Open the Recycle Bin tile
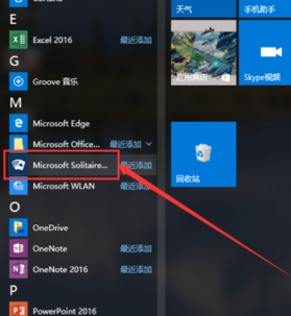Image resolution: width=291 pixels, height=316 pixels. pos(204,154)
